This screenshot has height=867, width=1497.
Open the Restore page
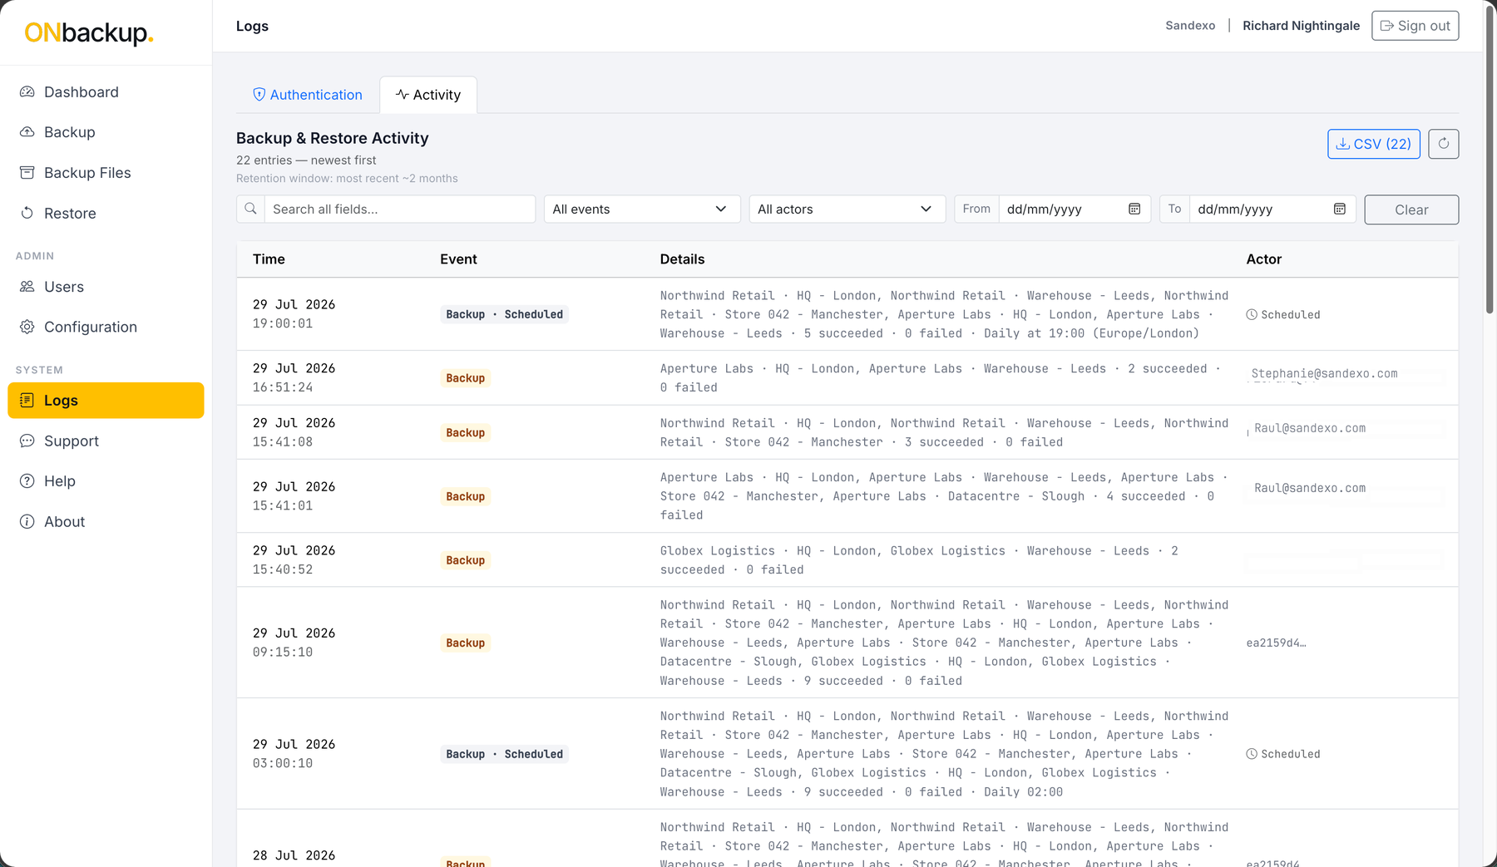point(106,214)
